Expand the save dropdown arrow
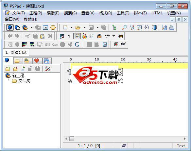Screen dimensions: 191x151 tap(97, 27)
